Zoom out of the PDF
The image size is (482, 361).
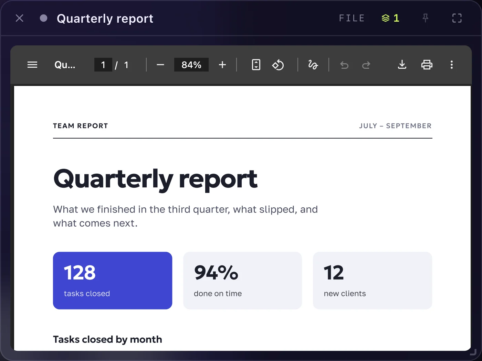(160, 65)
